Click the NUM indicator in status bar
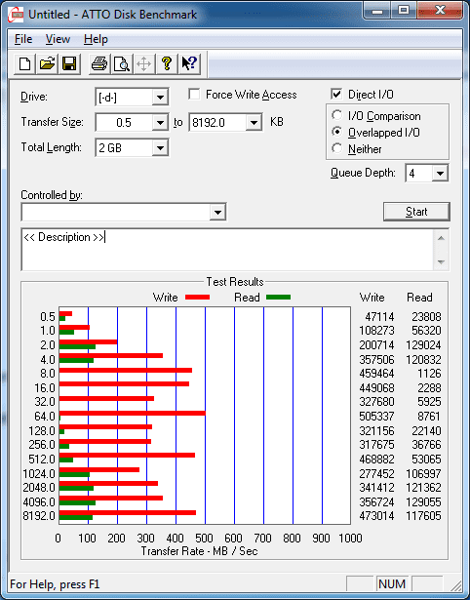Image resolution: width=470 pixels, height=600 pixels. click(x=392, y=584)
